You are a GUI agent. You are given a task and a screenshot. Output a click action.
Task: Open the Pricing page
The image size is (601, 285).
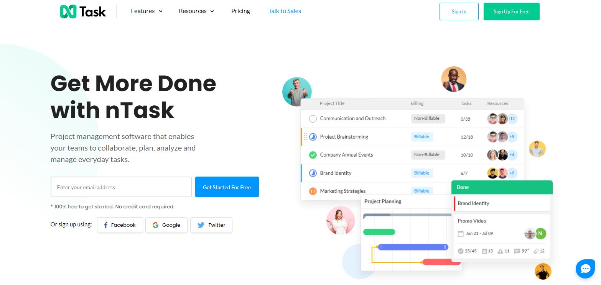[x=240, y=11]
